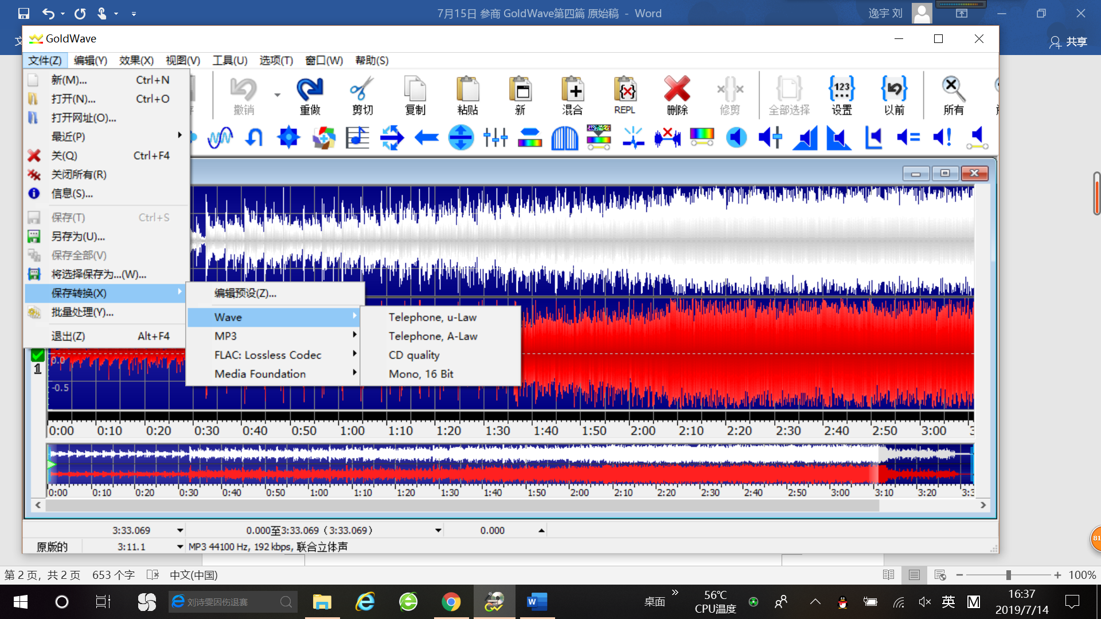Viewport: 1101px width, 619px height.
Task: Open the Effects (效果) menu
Action: tap(136, 60)
